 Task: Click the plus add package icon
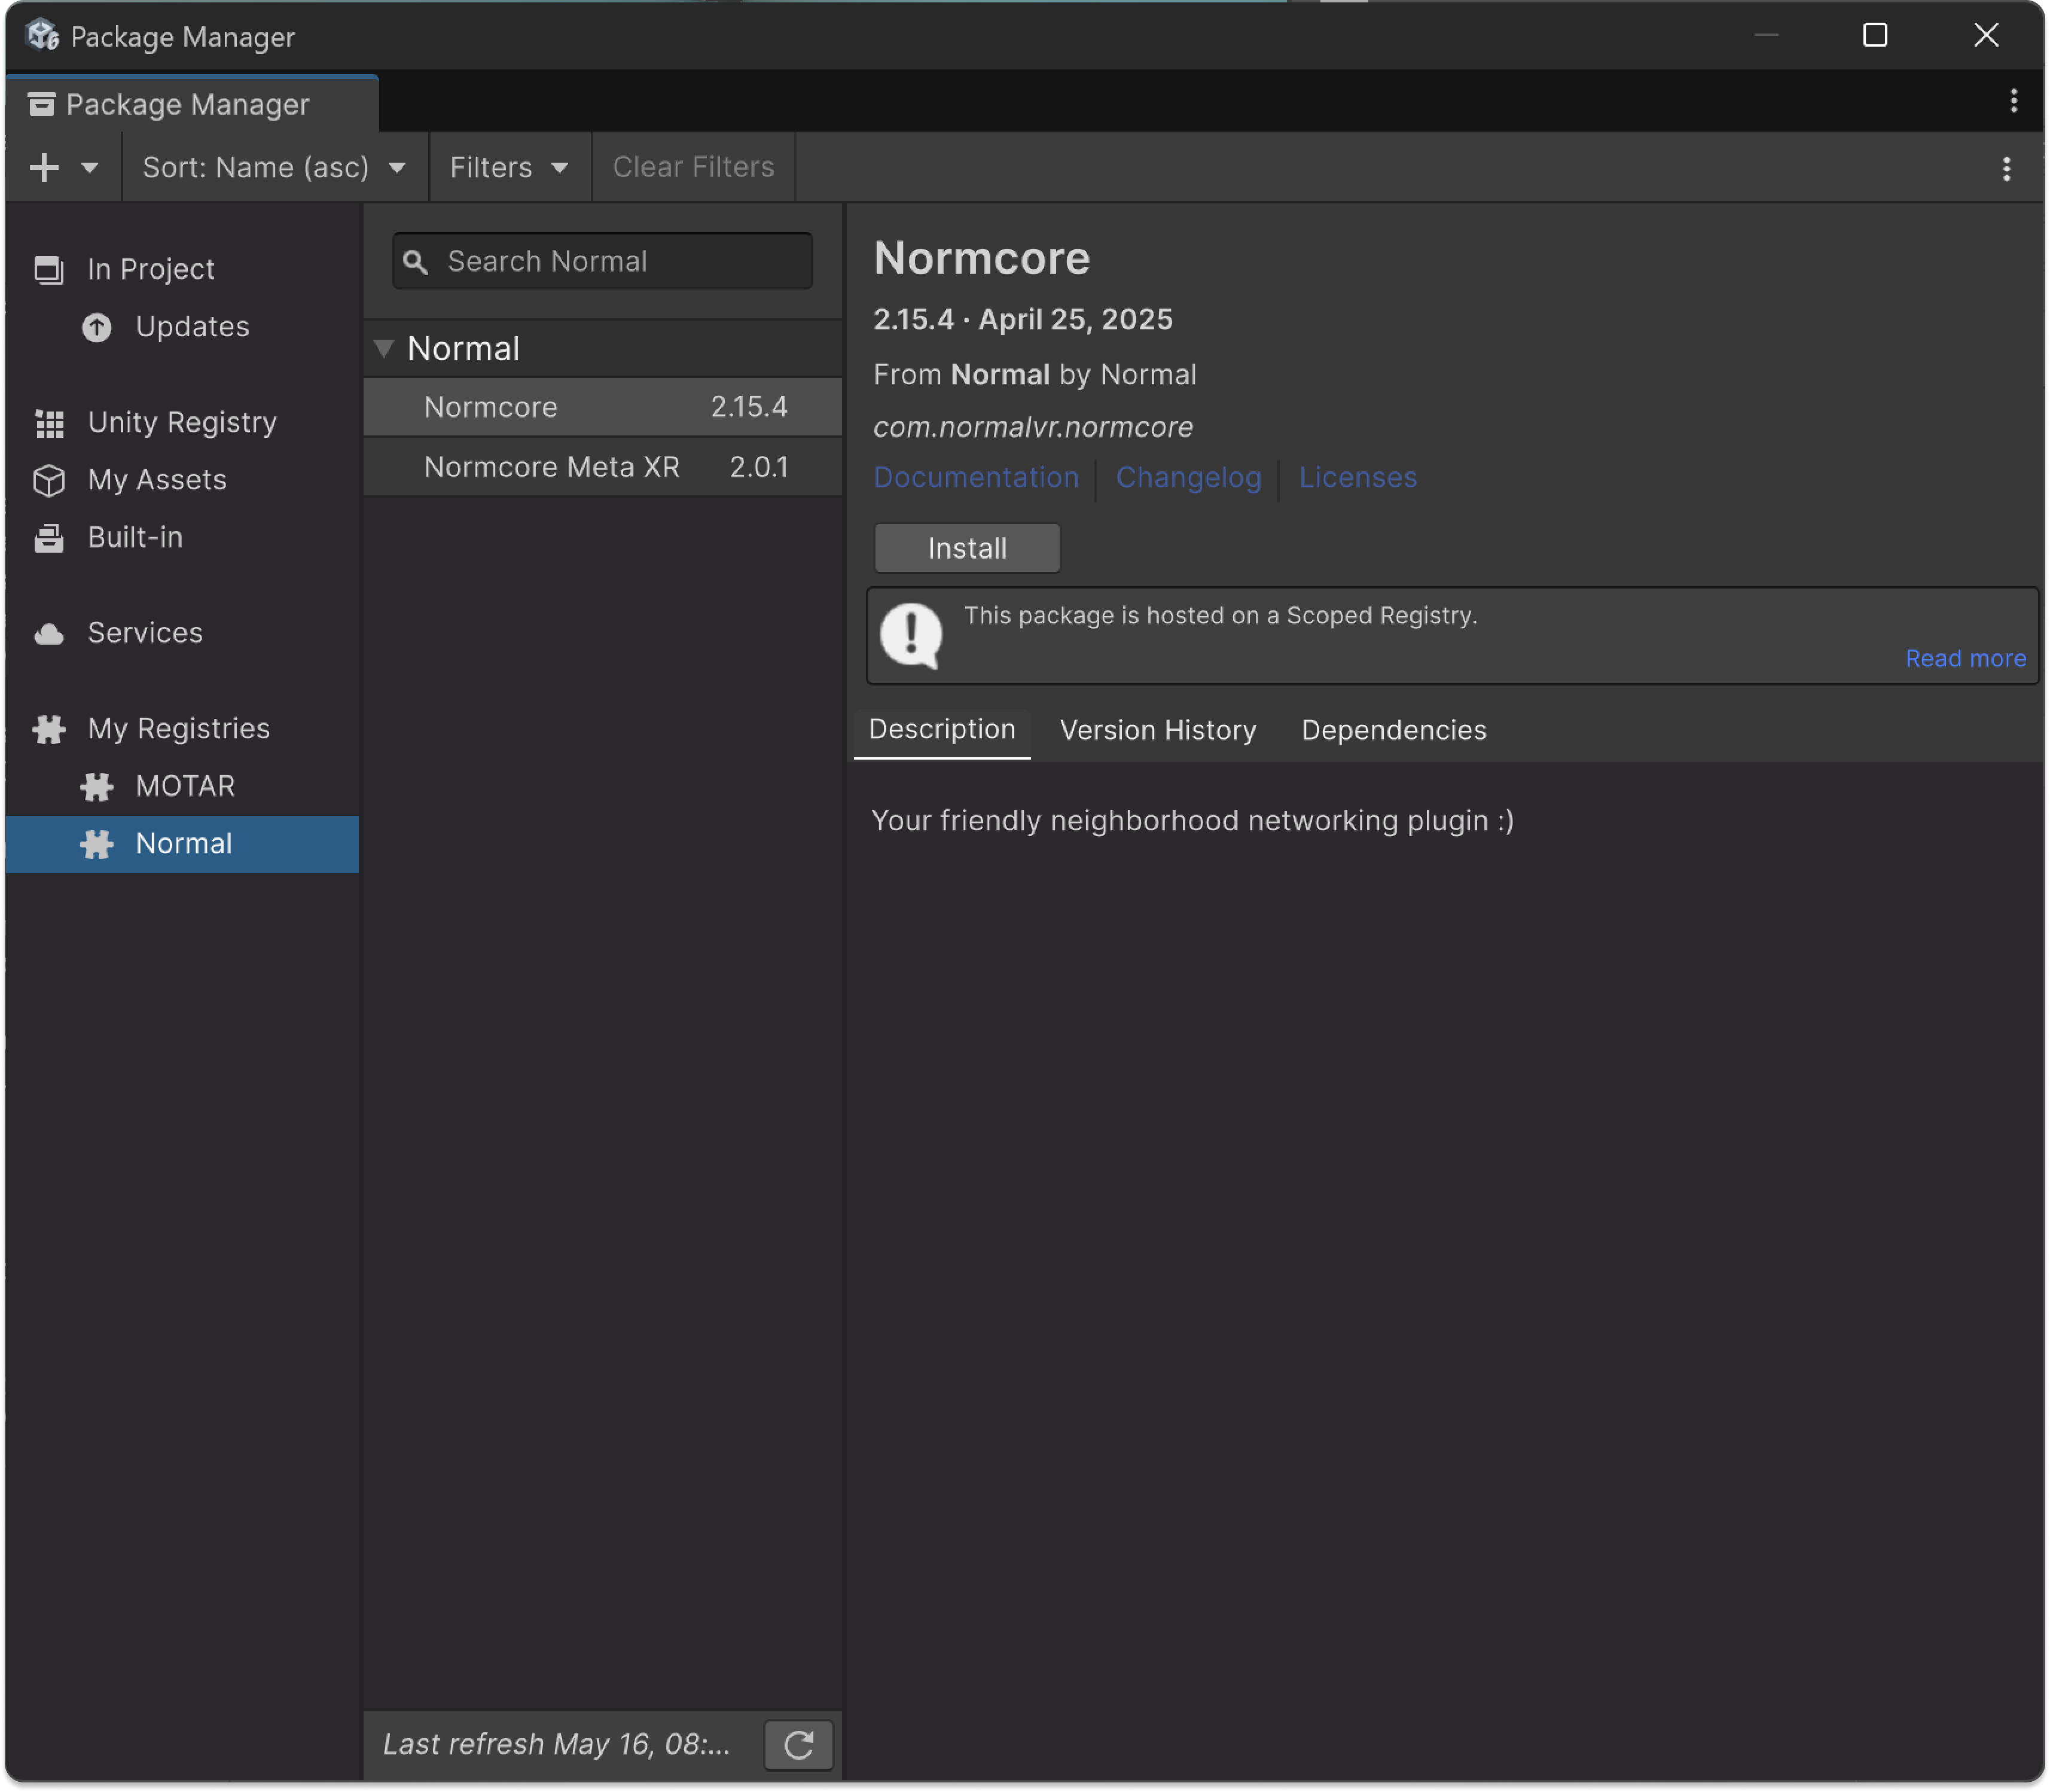pos(44,167)
